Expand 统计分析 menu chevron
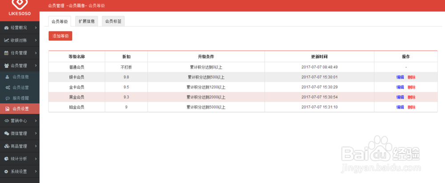This screenshot has width=445, height=183. click(x=36, y=159)
